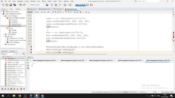This screenshot has width=175, height=98.
Task: Click the Profile Project toolbar icon
Action: pyautogui.click(x=70, y=5)
